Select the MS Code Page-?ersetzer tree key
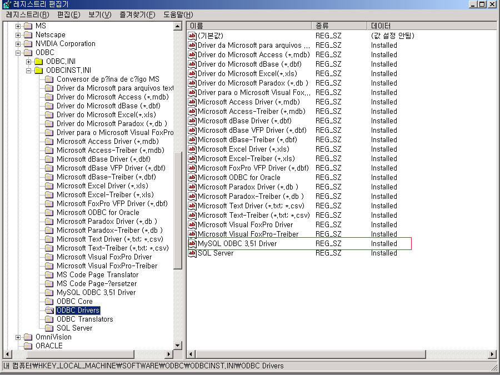The width and height of the screenshot is (500, 375). pyautogui.click(x=97, y=283)
